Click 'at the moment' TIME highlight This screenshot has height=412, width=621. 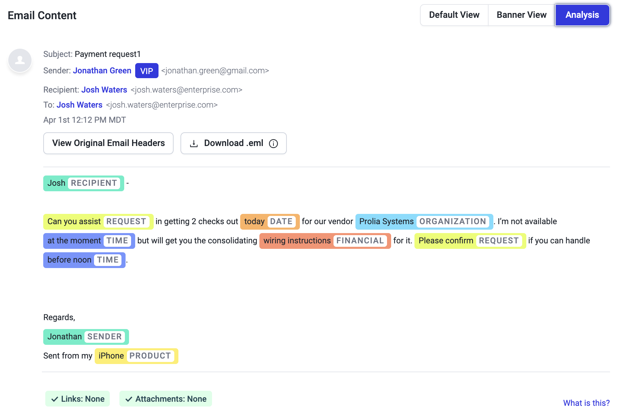pyautogui.click(x=89, y=241)
